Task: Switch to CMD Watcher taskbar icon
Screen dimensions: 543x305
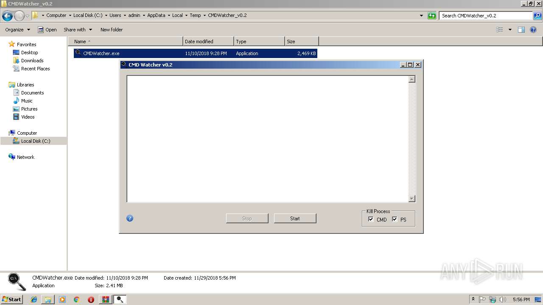Action: click(x=120, y=299)
